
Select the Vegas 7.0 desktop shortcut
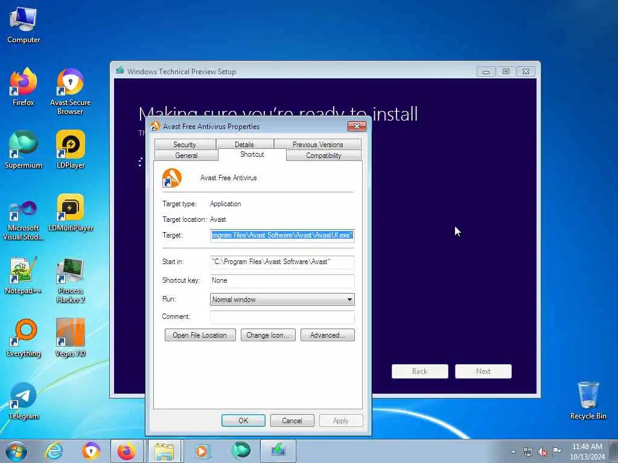point(71,338)
